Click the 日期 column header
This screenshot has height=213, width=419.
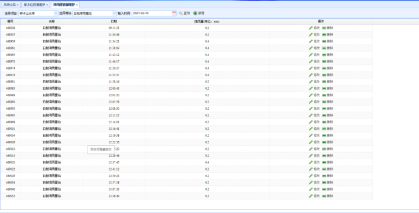(x=114, y=21)
